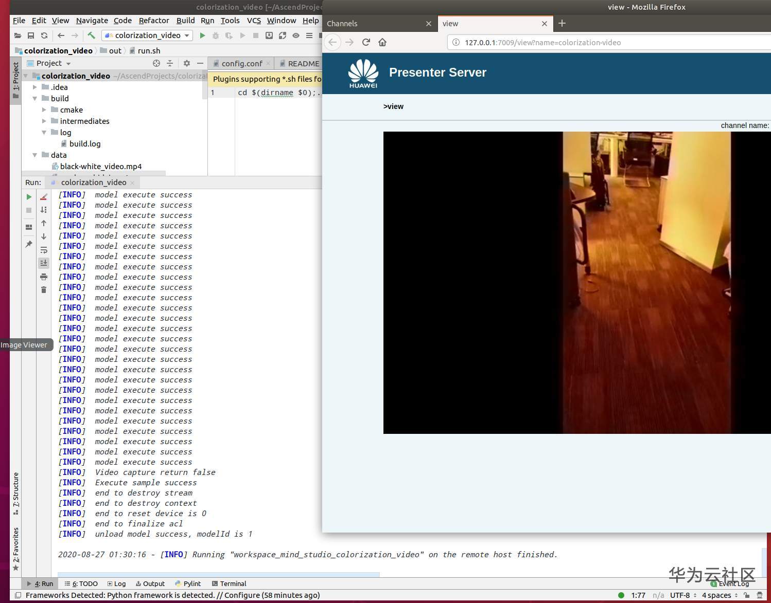Collapse the colorization_video root tree node

(26, 76)
